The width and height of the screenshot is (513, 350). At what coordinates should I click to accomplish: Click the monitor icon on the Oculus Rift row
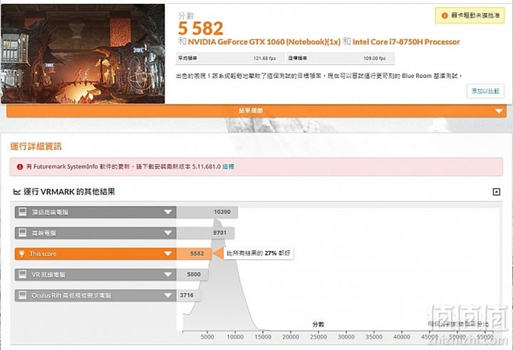point(22,295)
